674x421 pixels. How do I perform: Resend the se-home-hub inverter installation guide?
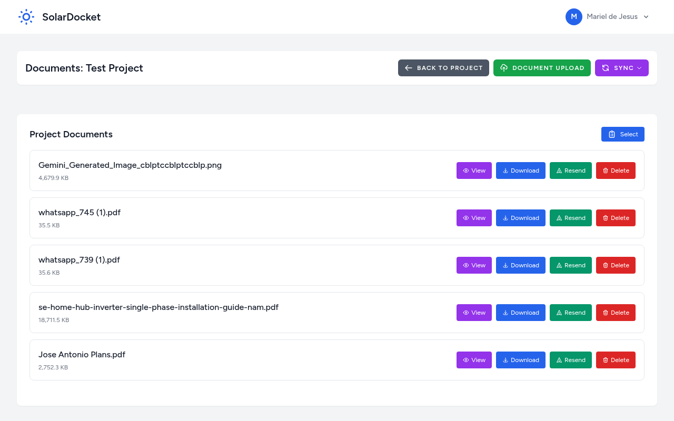coord(570,313)
